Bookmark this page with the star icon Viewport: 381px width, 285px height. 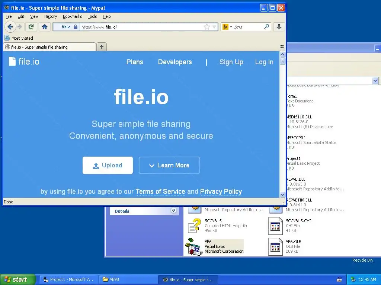(x=207, y=27)
